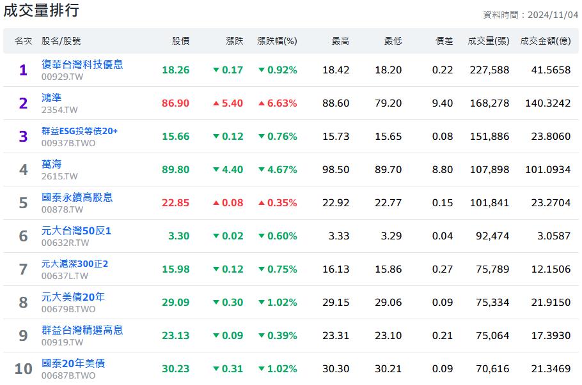The image size is (582, 385).
Task: Click the 成交量(張) column header
Action: (x=489, y=41)
